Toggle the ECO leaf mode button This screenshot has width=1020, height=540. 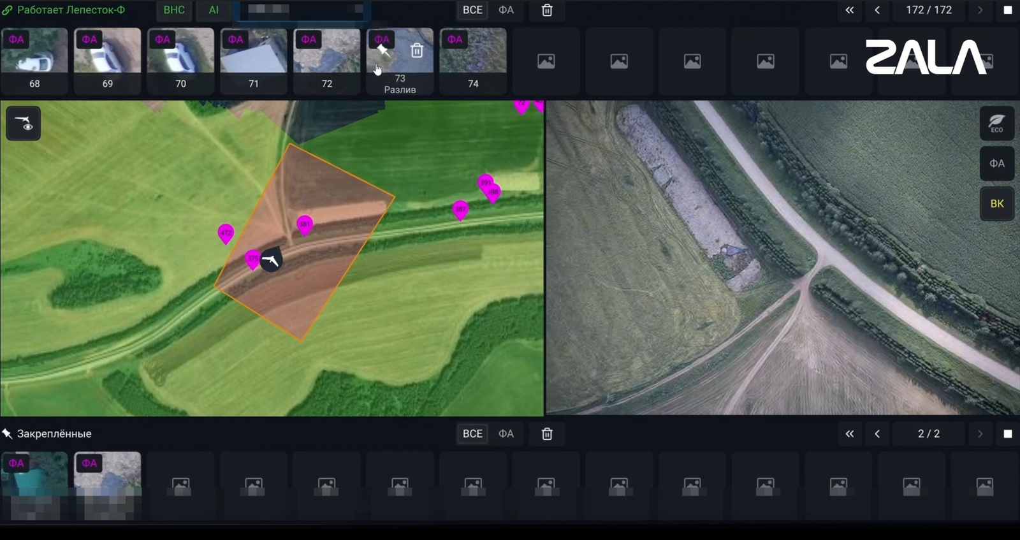coord(997,124)
